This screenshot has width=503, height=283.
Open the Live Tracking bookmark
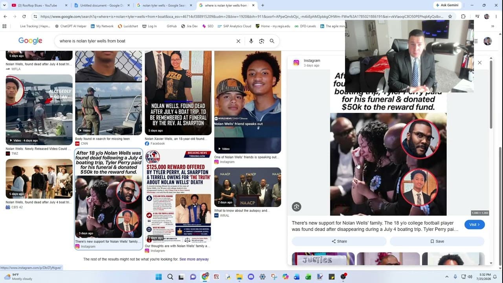point(35,26)
